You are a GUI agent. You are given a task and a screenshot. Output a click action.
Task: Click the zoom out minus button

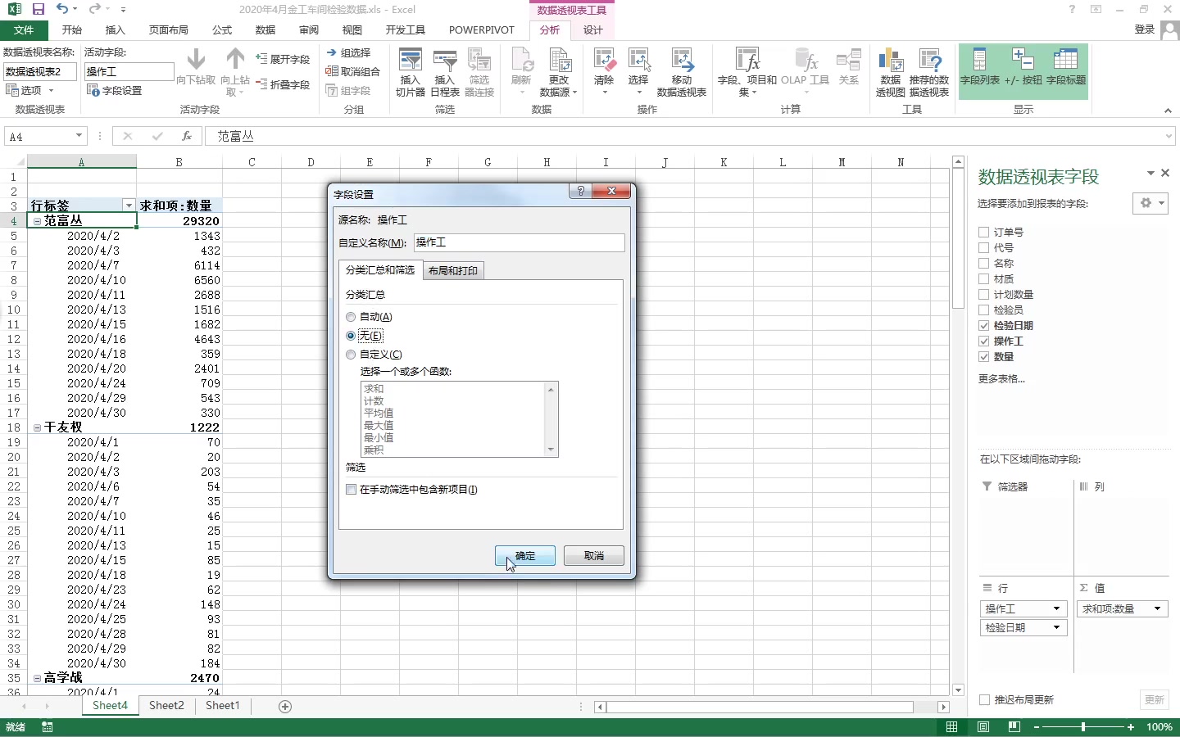pyautogui.click(x=1036, y=727)
